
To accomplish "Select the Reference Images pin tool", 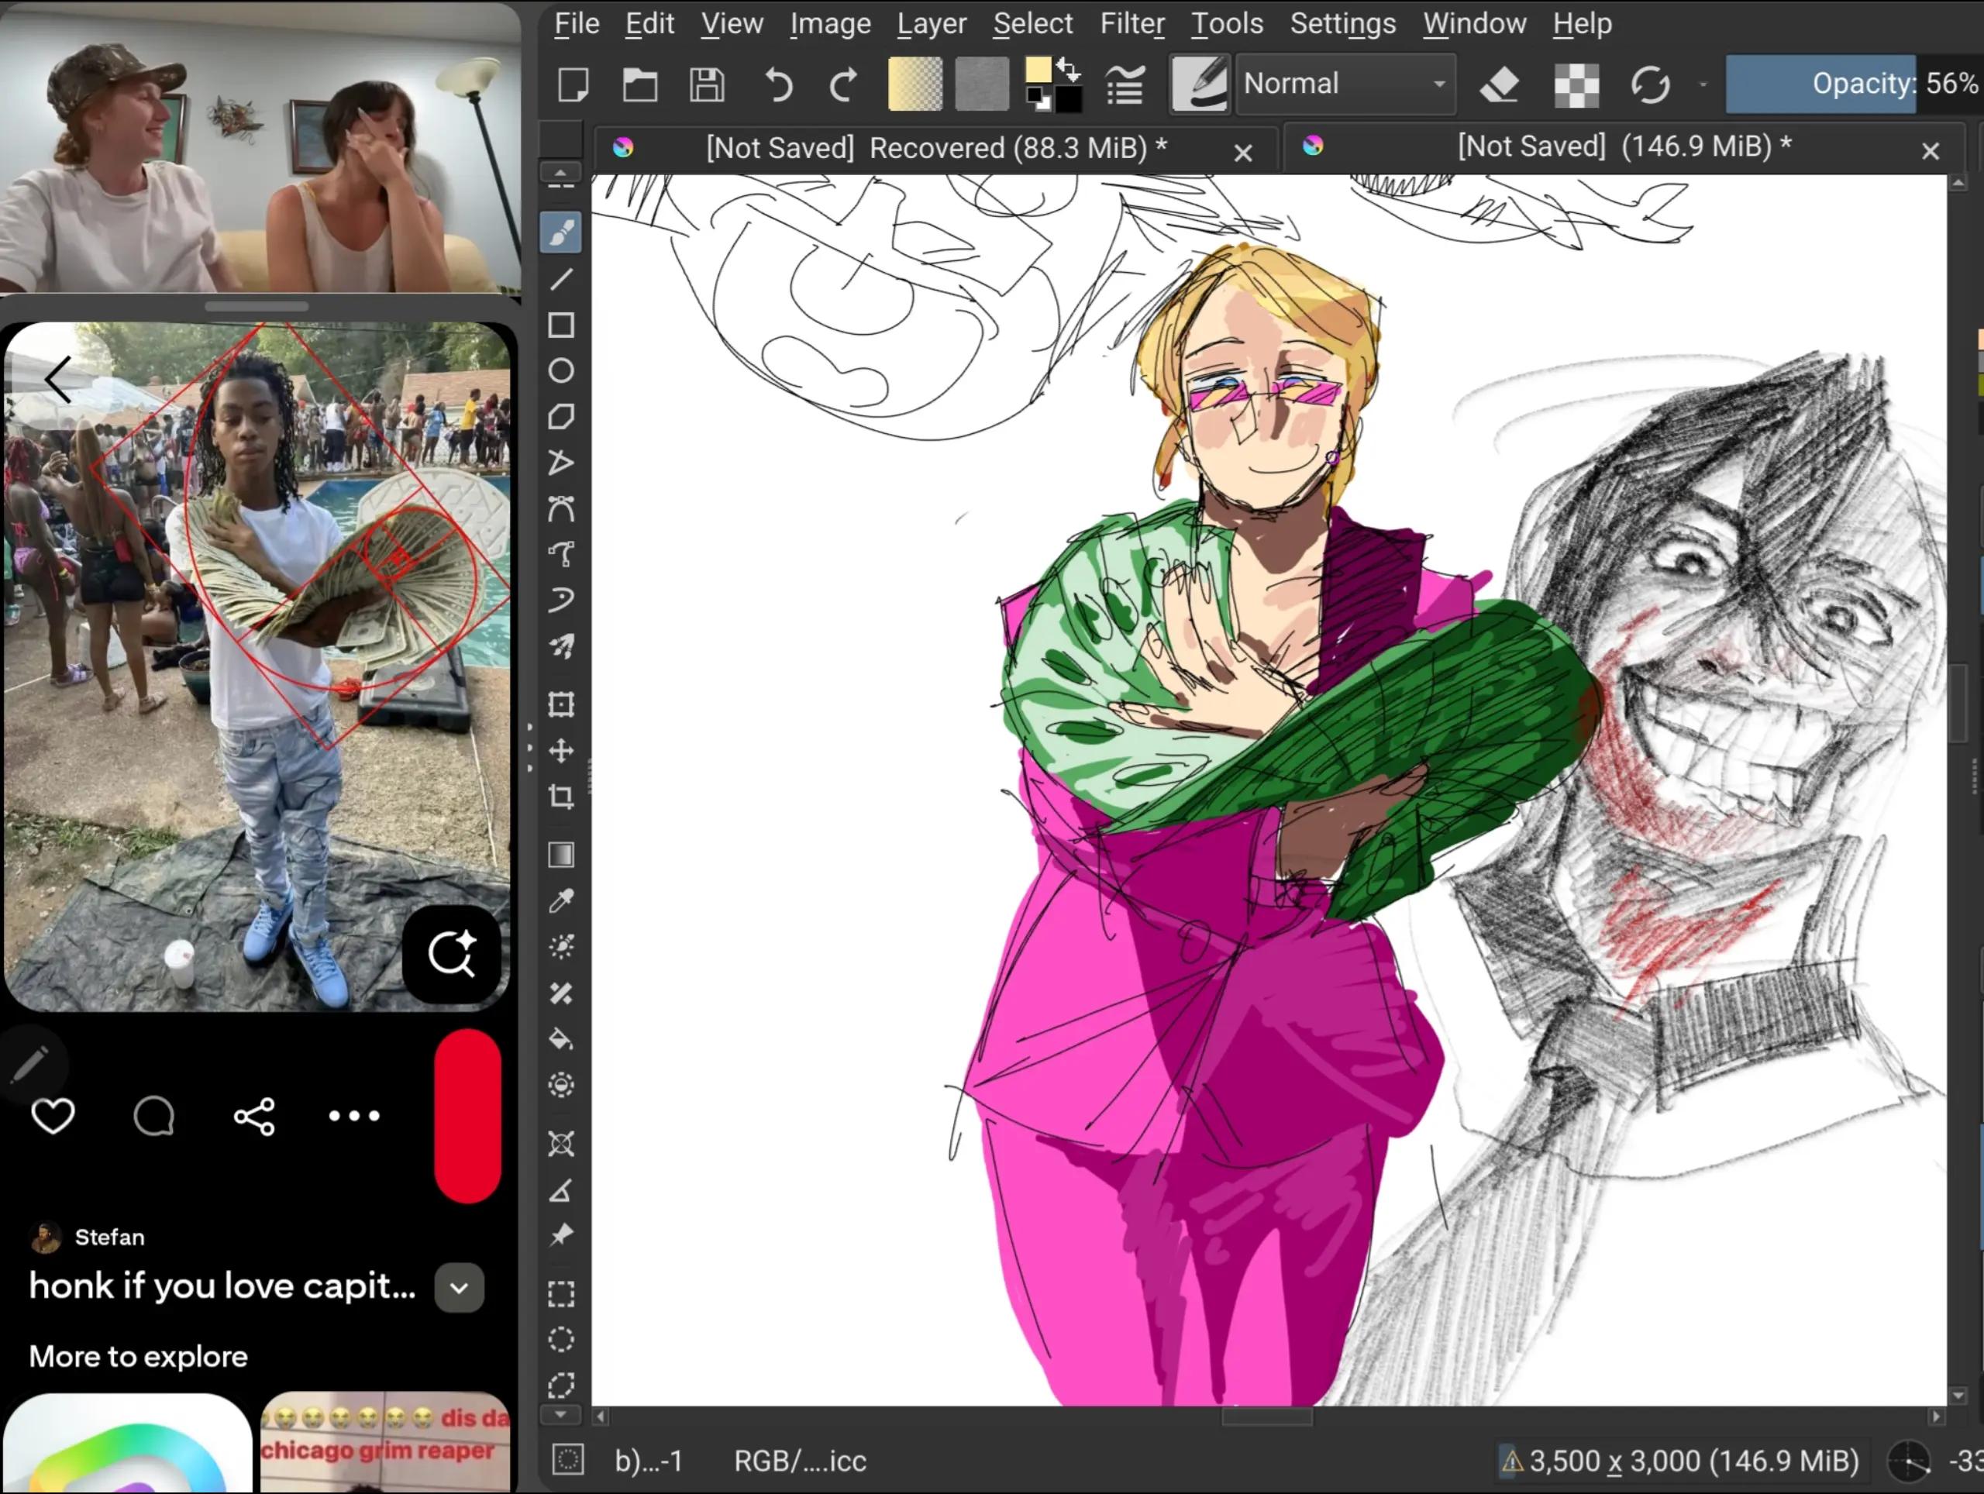I will [561, 1236].
